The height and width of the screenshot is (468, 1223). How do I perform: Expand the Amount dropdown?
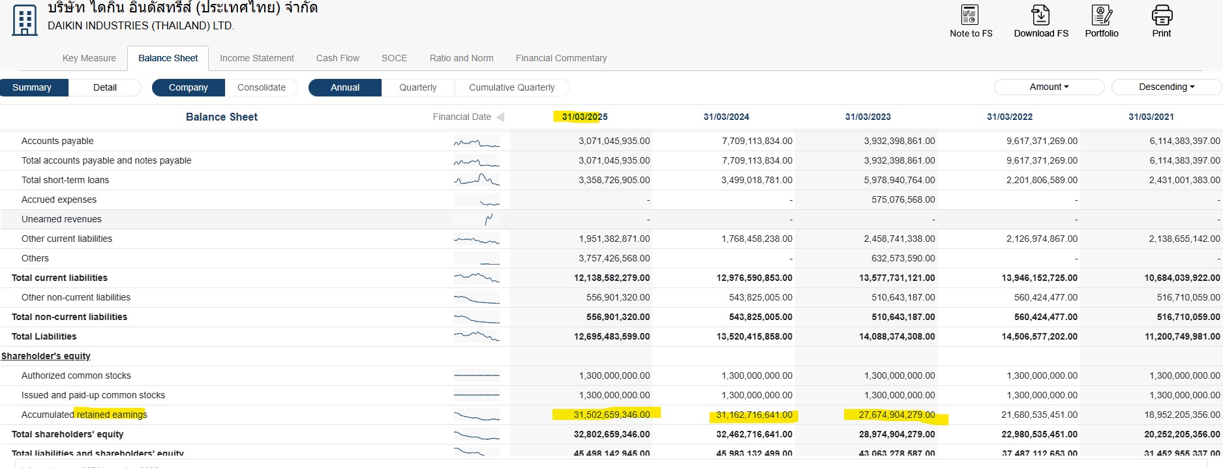pyautogui.click(x=1049, y=87)
